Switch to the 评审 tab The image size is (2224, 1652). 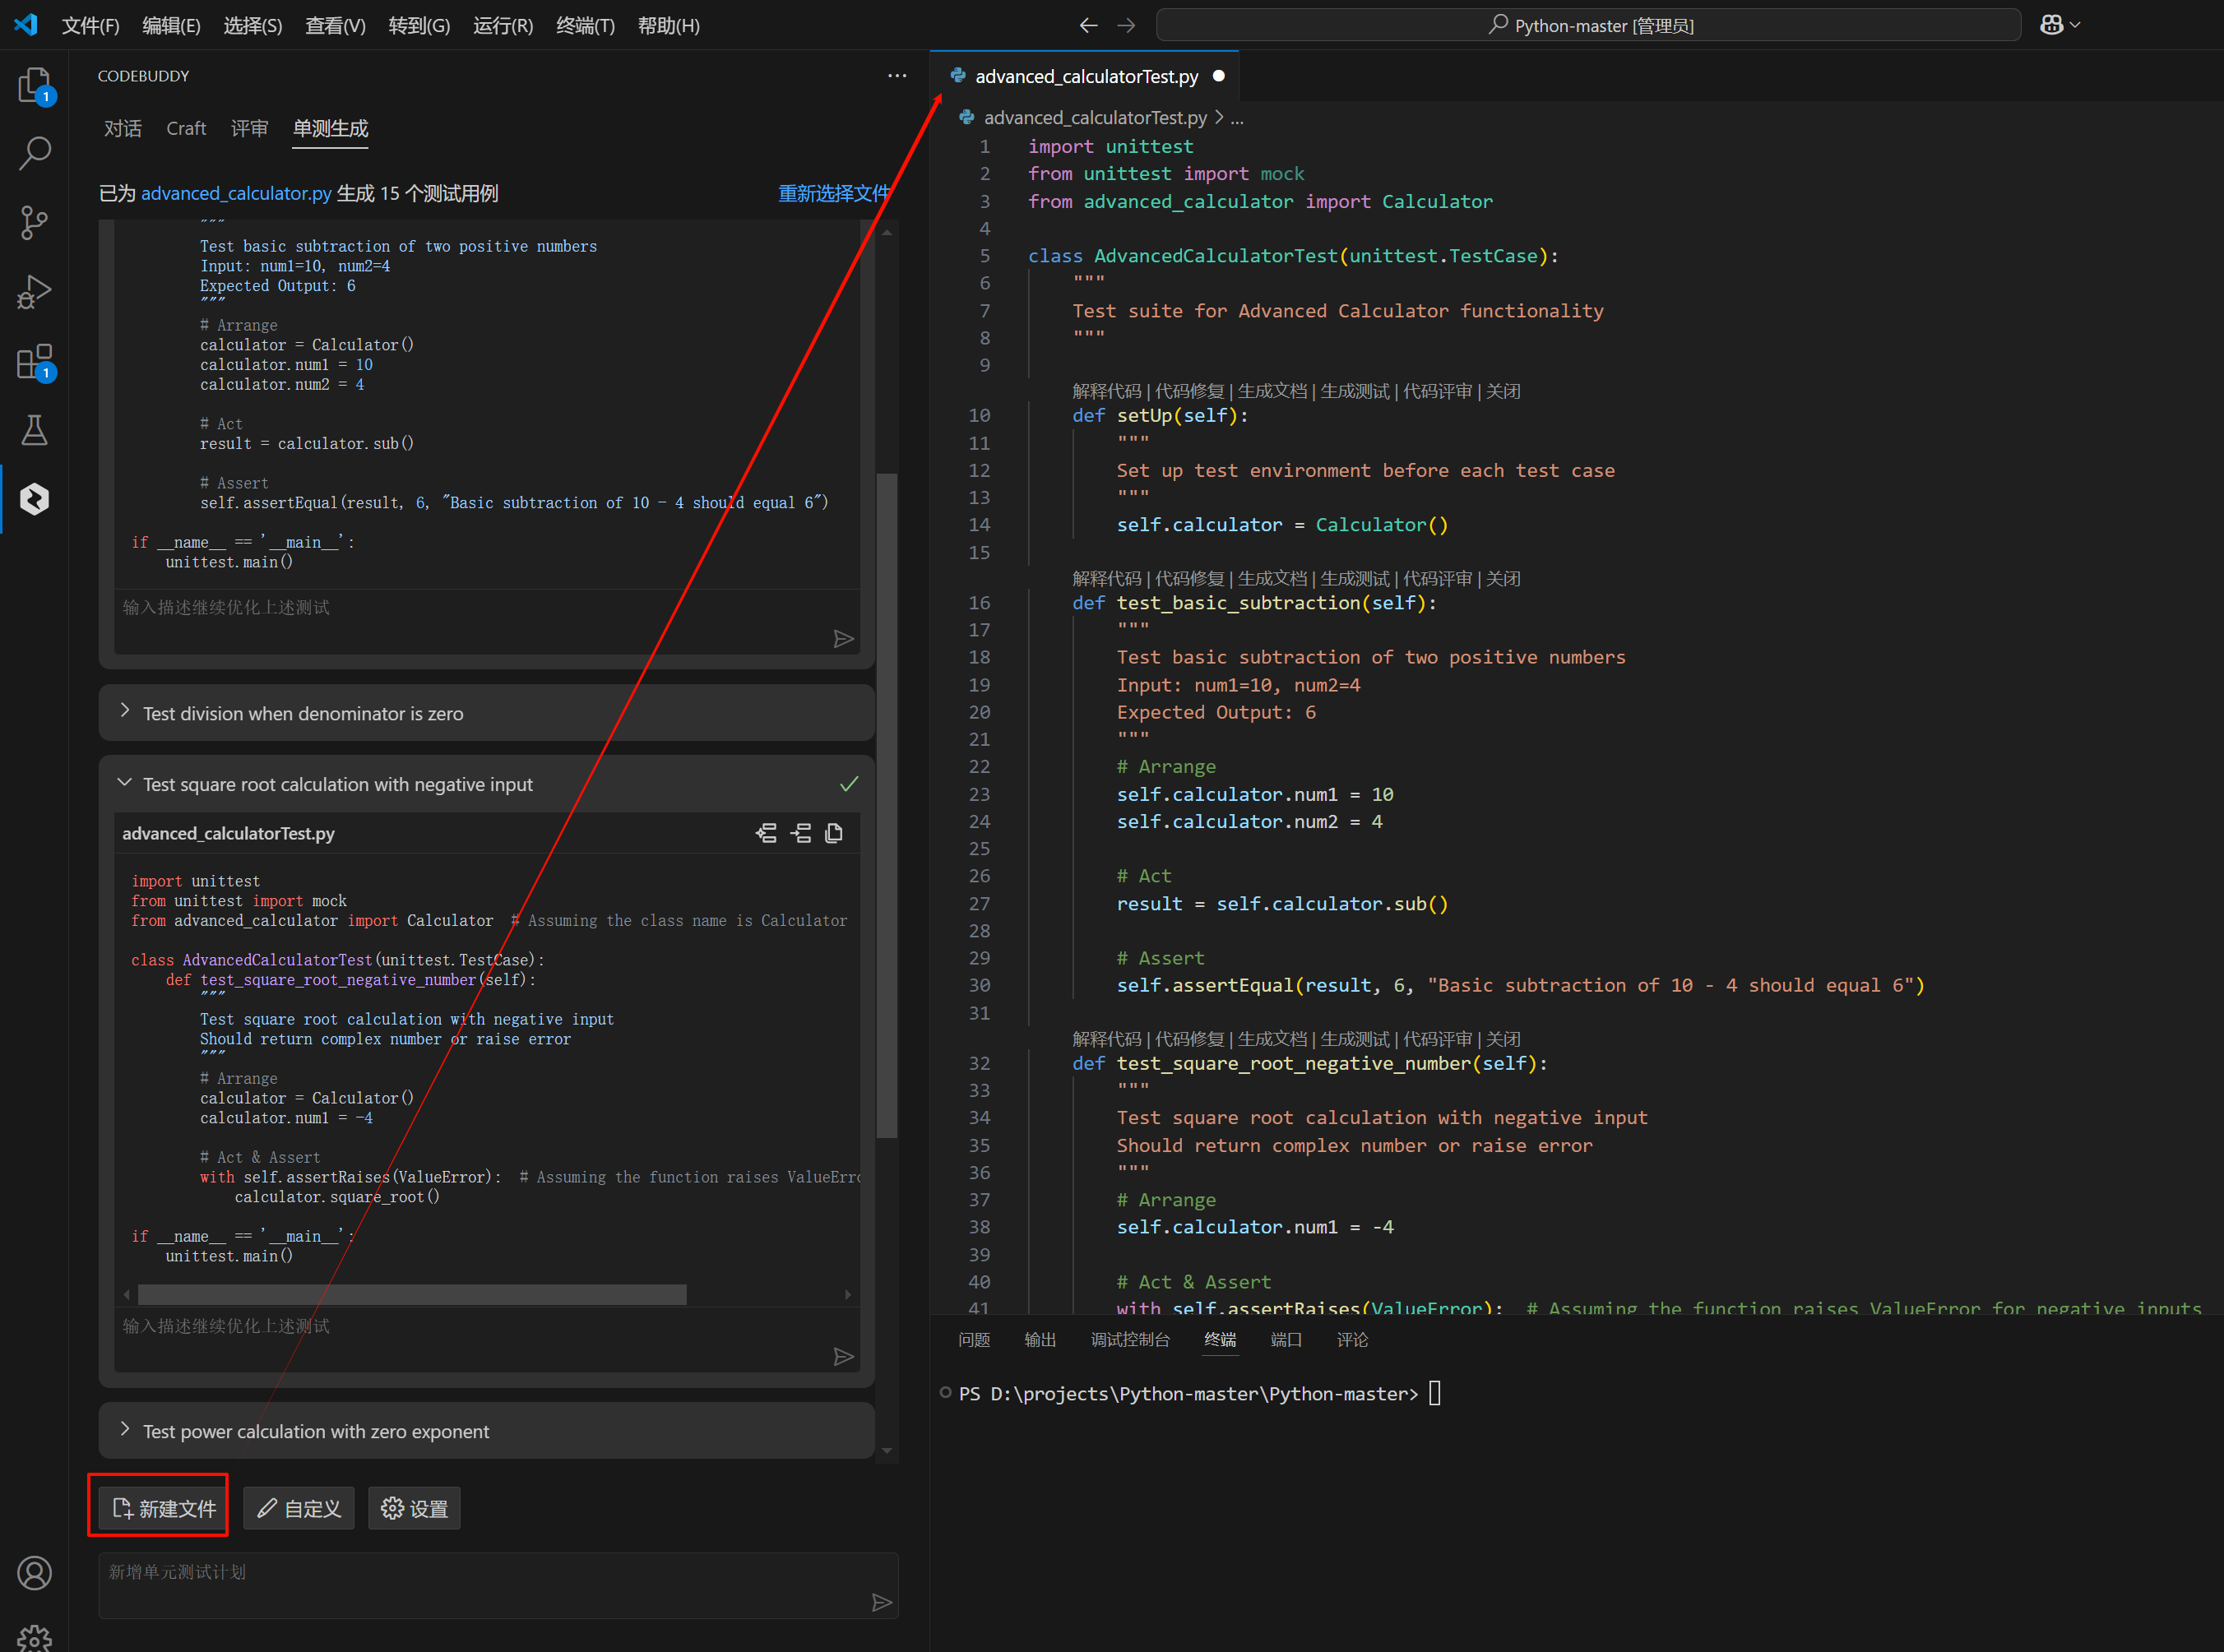click(x=250, y=129)
